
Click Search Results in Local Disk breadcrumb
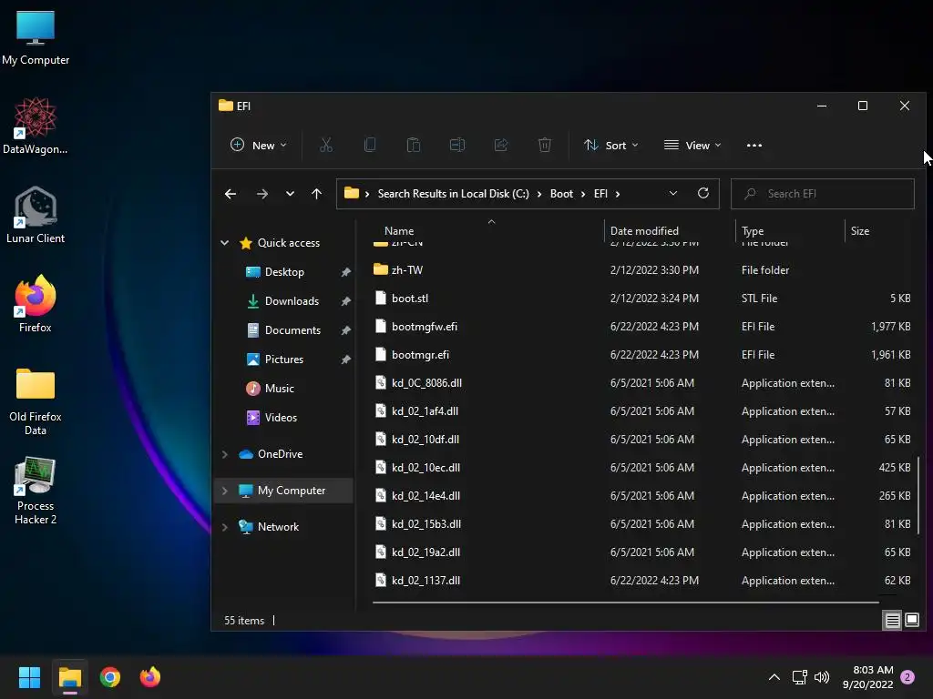point(454,194)
